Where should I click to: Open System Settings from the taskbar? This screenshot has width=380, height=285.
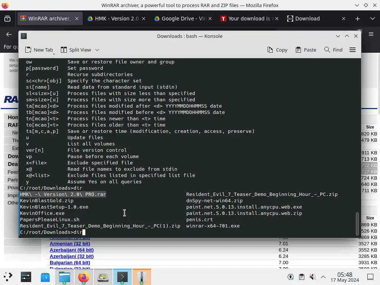(26, 277)
